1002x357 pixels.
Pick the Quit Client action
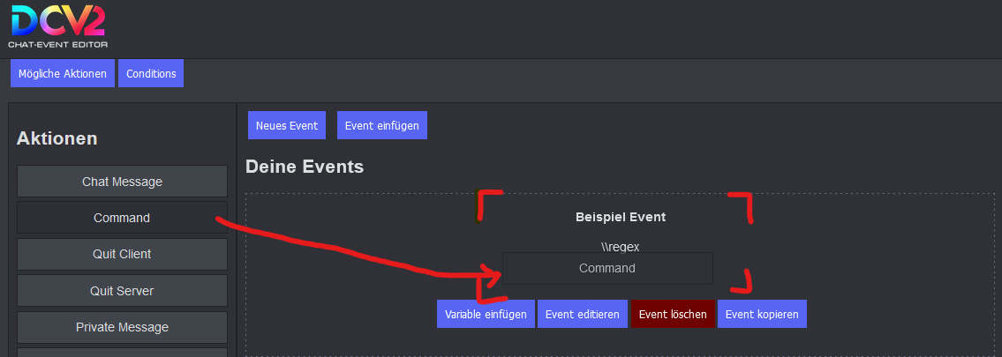coord(122,254)
